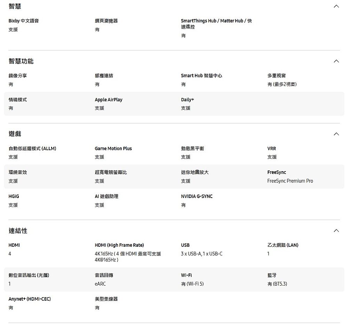
Task: Select the 感應連結 label
Action: click(x=104, y=75)
